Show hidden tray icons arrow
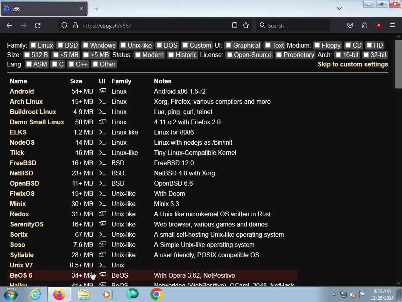The image size is (402, 302). [334, 295]
